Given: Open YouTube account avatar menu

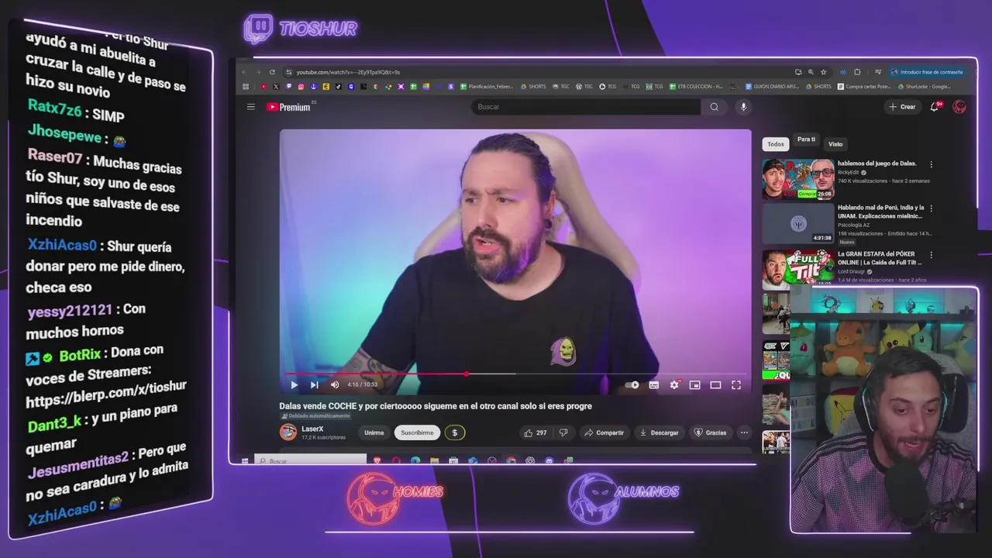Looking at the screenshot, I should 959,107.
